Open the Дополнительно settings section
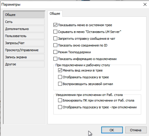This screenshot has width=149, height=136. [24, 29]
